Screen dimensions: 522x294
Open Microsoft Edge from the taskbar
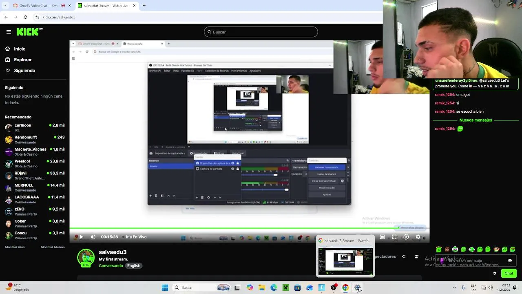[274, 287]
